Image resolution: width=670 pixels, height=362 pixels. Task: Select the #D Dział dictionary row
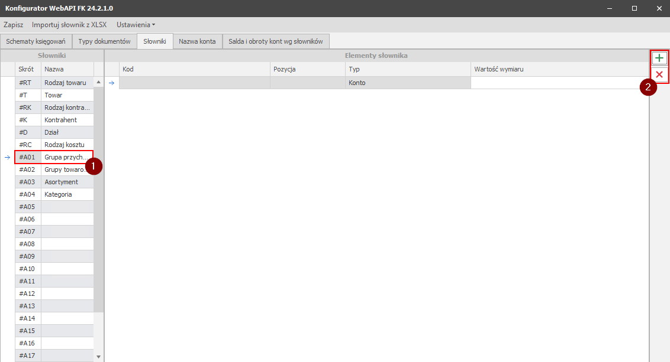[65, 132]
